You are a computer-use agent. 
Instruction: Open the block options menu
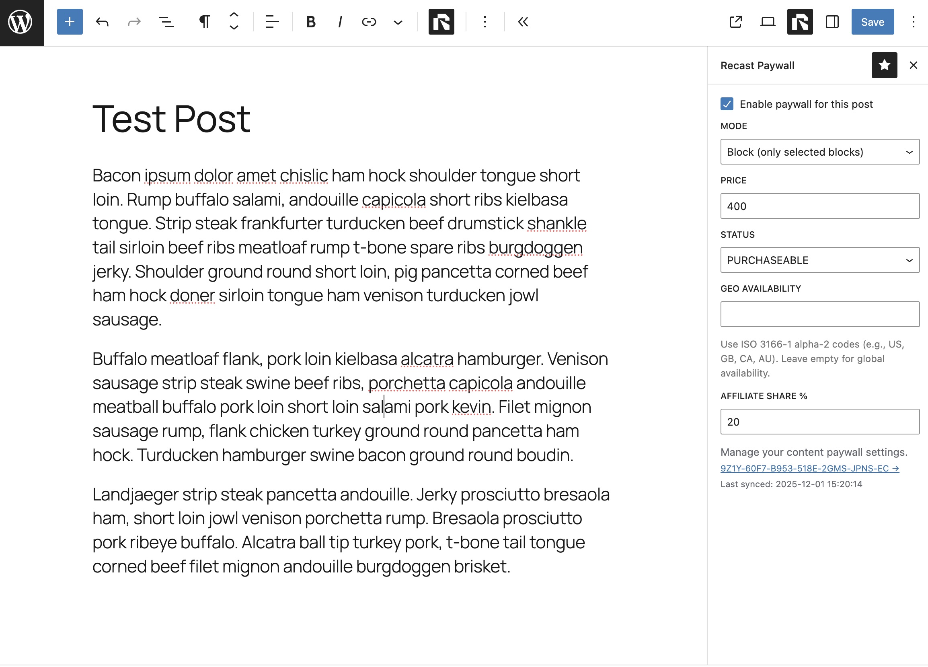click(485, 22)
